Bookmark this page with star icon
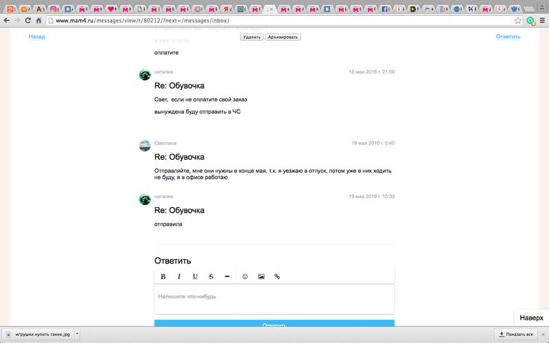 tap(518, 21)
